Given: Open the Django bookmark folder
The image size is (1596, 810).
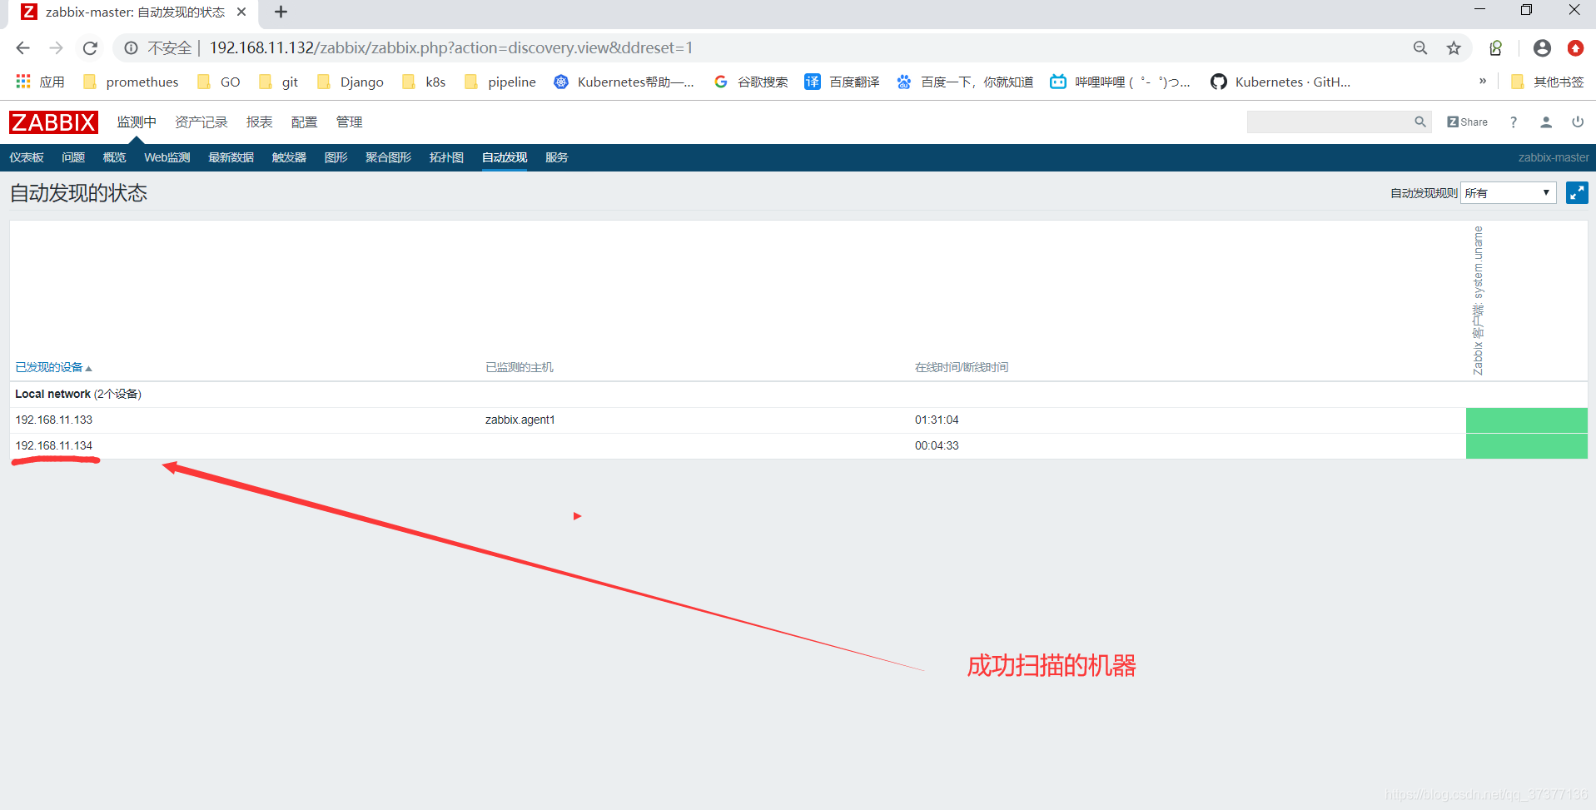Looking at the screenshot, I should 351,82.
